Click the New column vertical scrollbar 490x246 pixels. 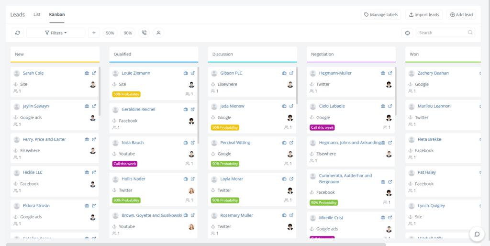tap(100, 91)
